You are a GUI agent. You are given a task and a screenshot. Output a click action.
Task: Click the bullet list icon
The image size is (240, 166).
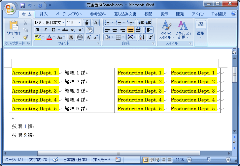pyautogui.click(x=107, y=23)
